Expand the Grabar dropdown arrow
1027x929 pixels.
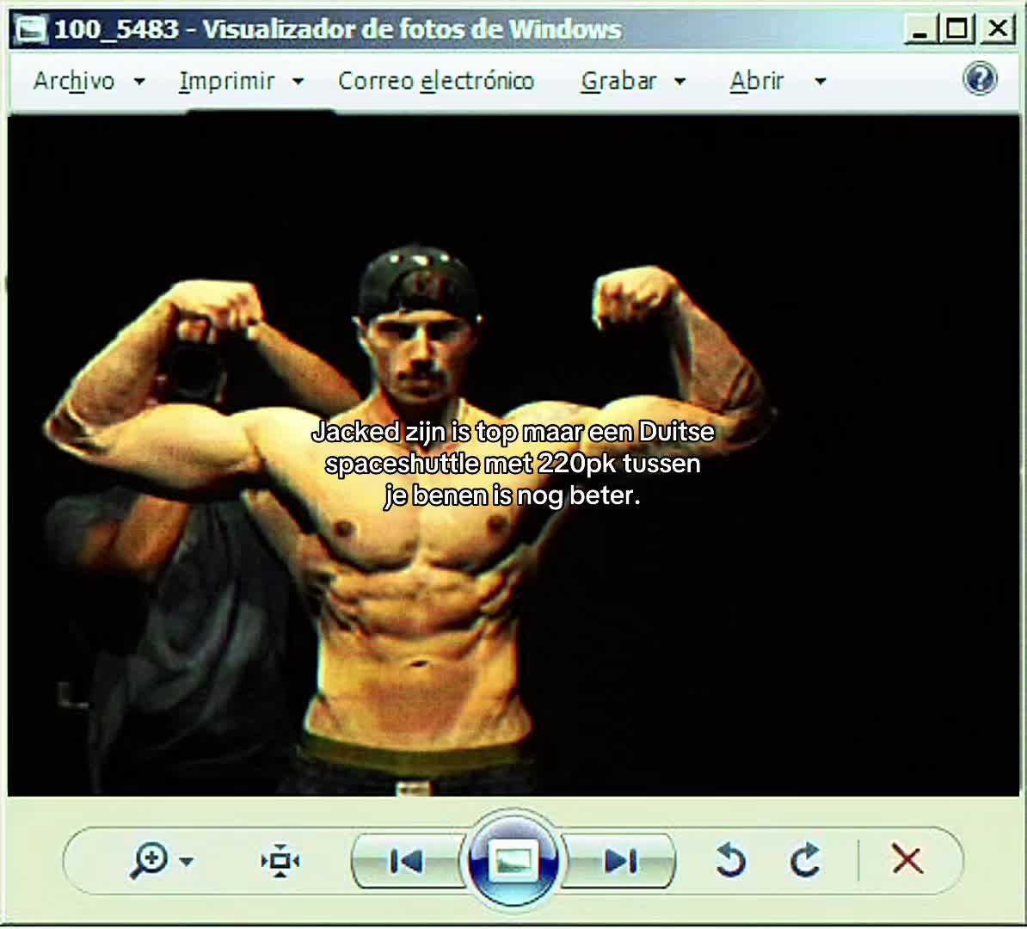[x=680, y=82]
